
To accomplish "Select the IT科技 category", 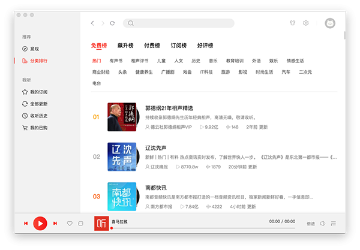I will point(206,72).
